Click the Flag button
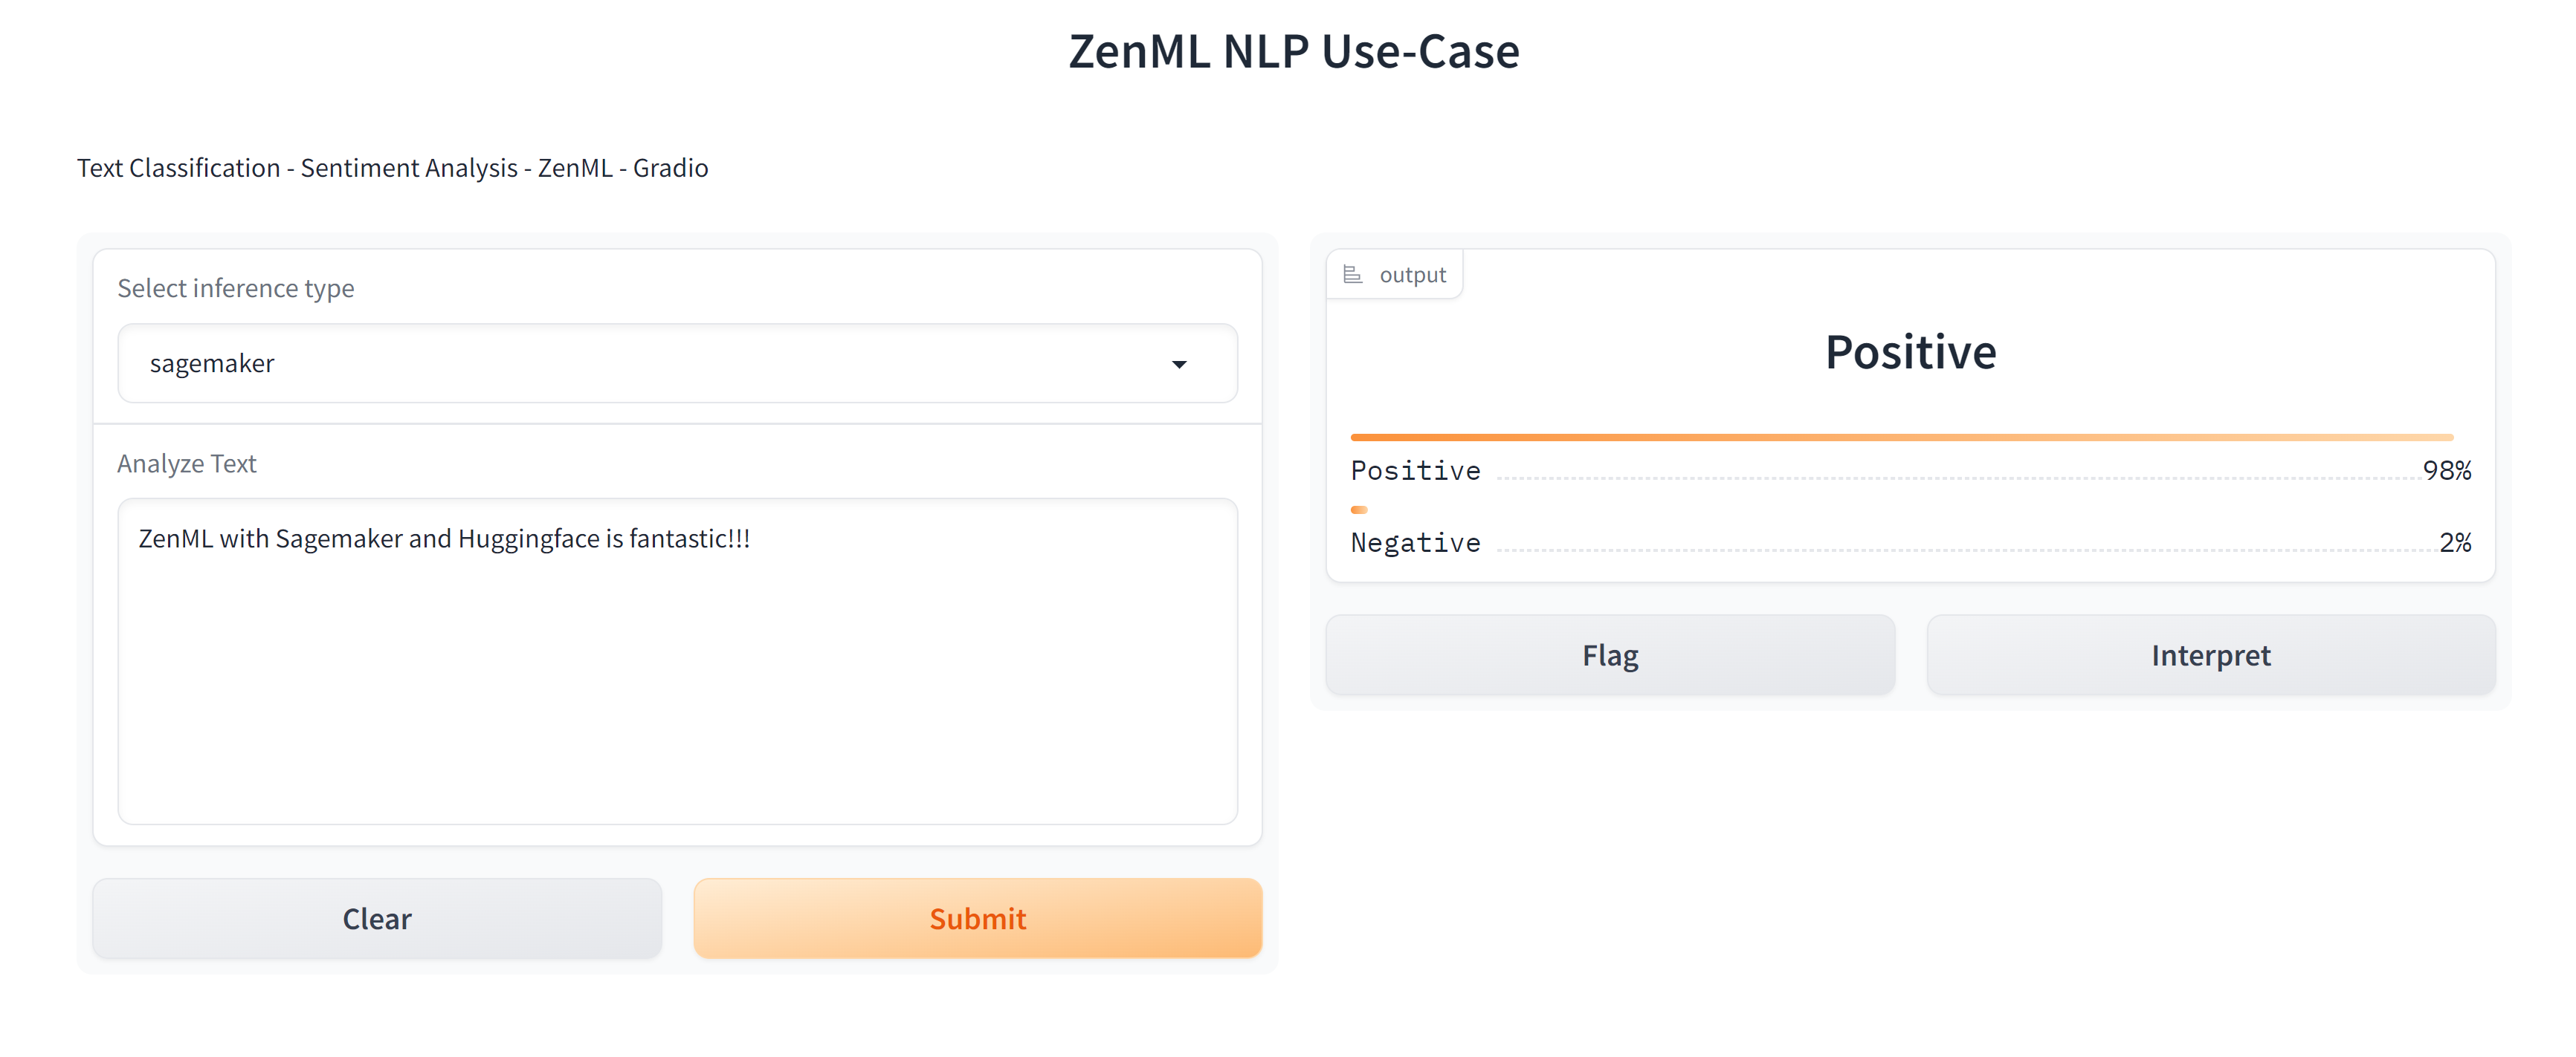 click(1609, 655)
